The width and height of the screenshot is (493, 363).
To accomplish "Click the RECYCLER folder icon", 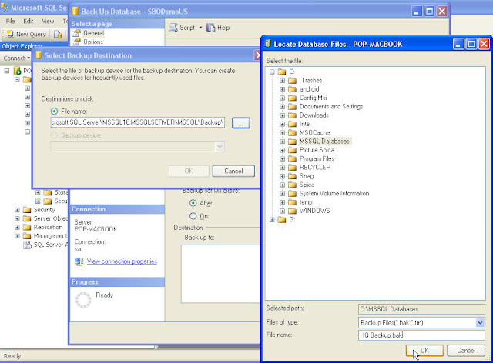I will click(x=293, y=168).
